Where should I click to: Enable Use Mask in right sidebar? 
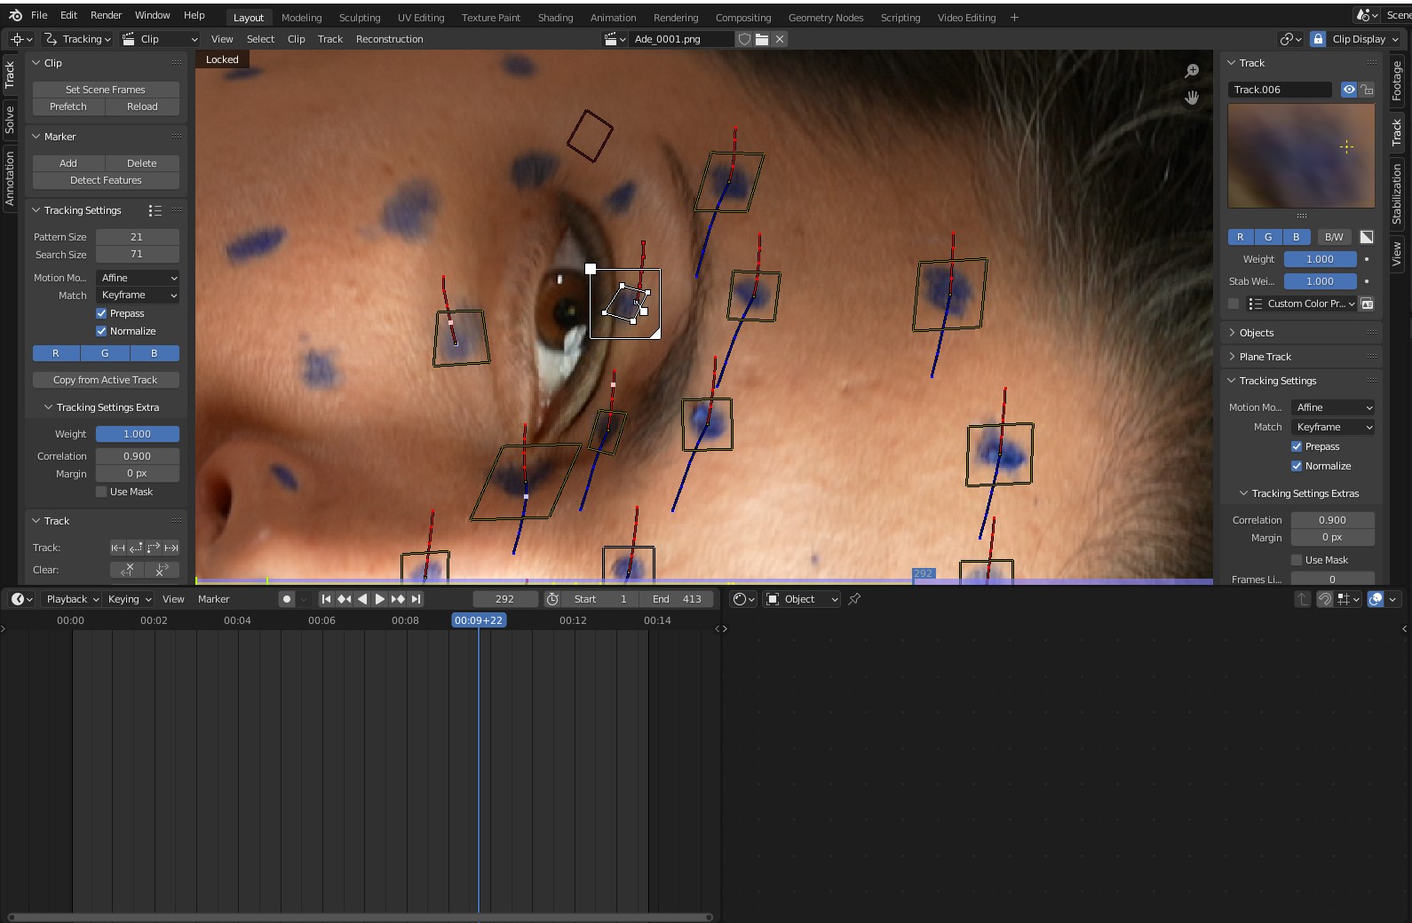tap(1297, 560)
